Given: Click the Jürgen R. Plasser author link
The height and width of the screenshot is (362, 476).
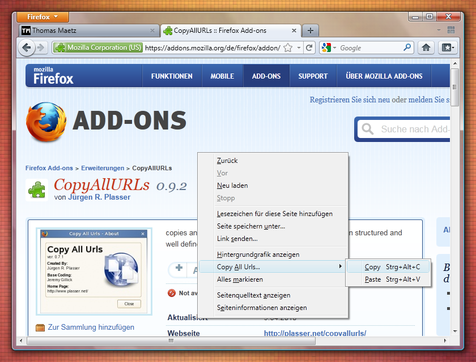Looking at the screenshot, I should (x=99, y=197).
